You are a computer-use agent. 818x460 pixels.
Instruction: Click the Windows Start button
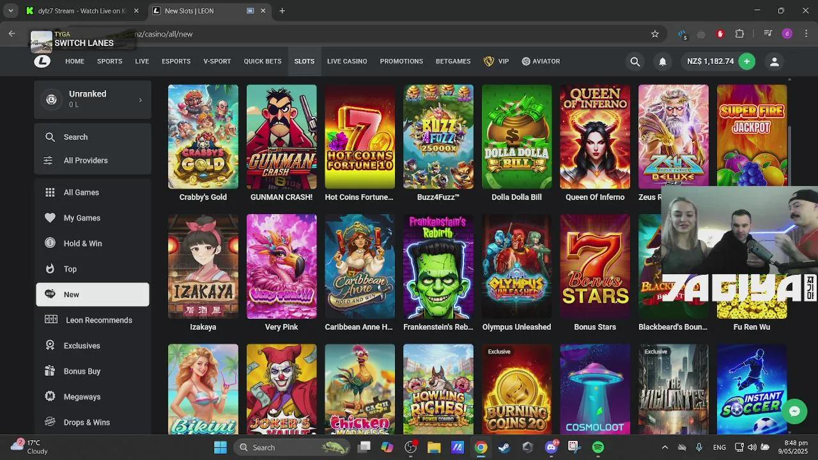(220, 447)
